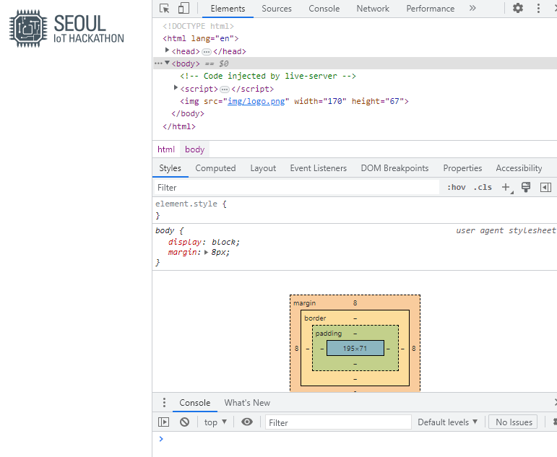Expand the head element node
Viewport: 557px width, 457px height.
pos(167,51)
